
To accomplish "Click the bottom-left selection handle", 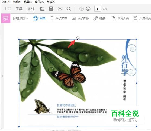I will [x=19, y=127].
